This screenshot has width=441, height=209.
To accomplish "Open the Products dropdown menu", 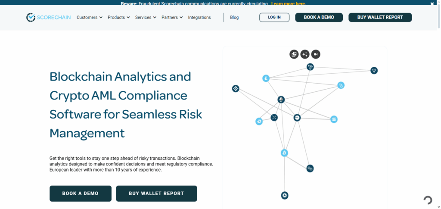I will 118,18.
